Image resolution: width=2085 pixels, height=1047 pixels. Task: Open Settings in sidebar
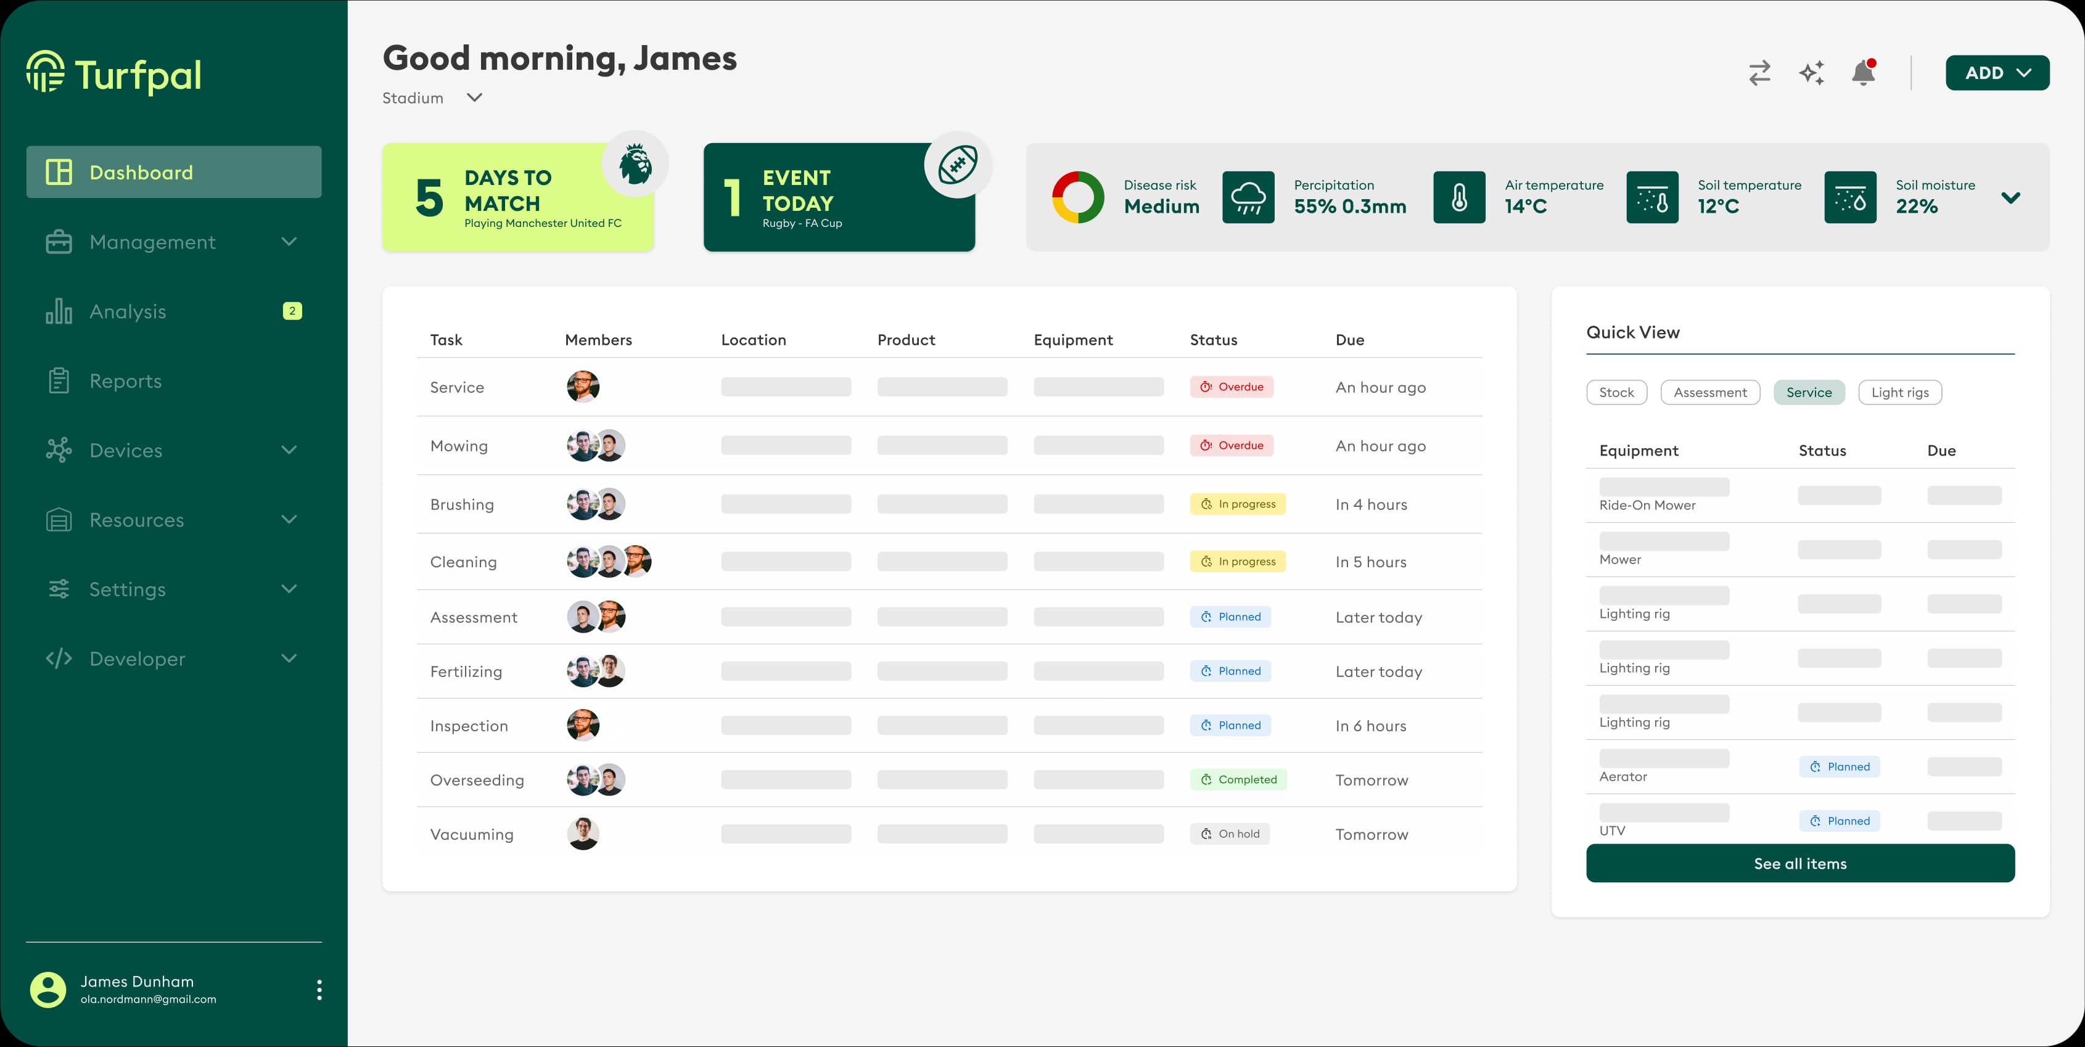coord(174,589)
